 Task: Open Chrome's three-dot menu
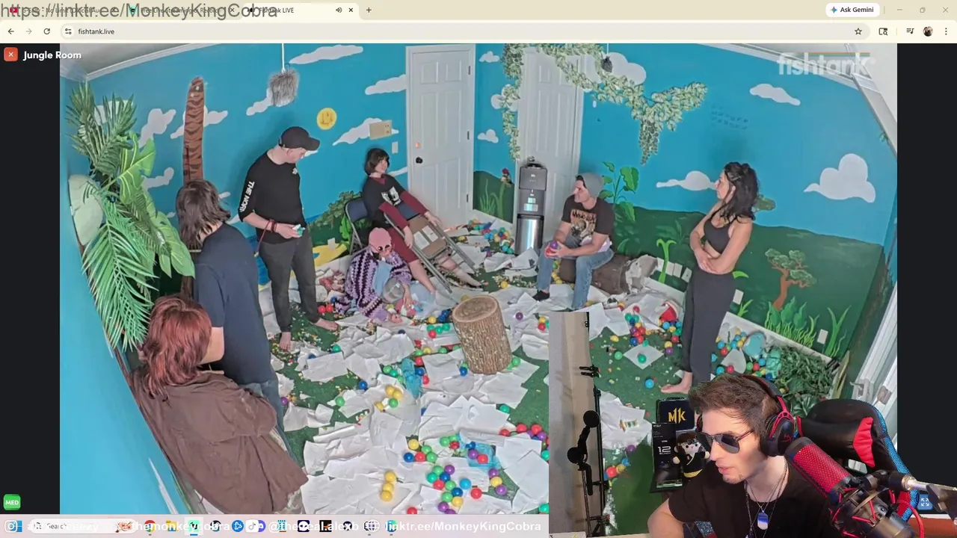tap(946, 31)
